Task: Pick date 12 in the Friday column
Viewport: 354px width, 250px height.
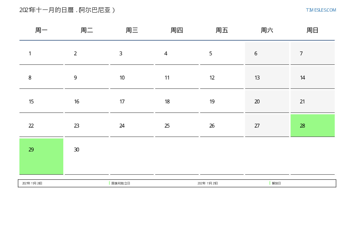Action: pyautogui.click(x=222, y=78)
